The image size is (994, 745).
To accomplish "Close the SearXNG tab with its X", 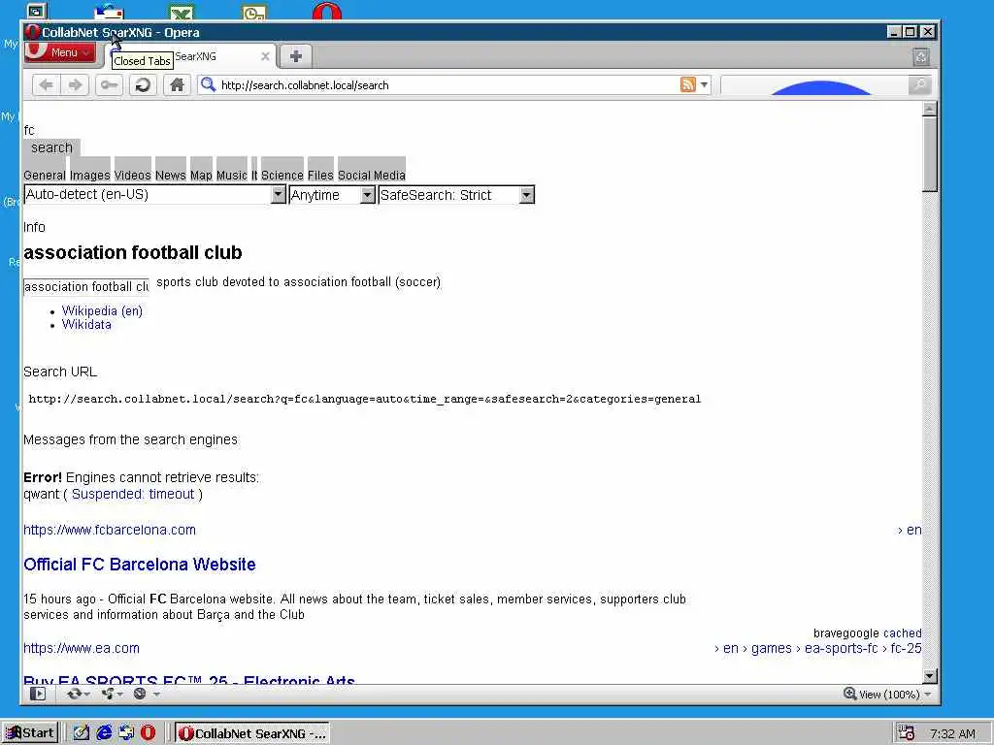I will click(265, 56).
